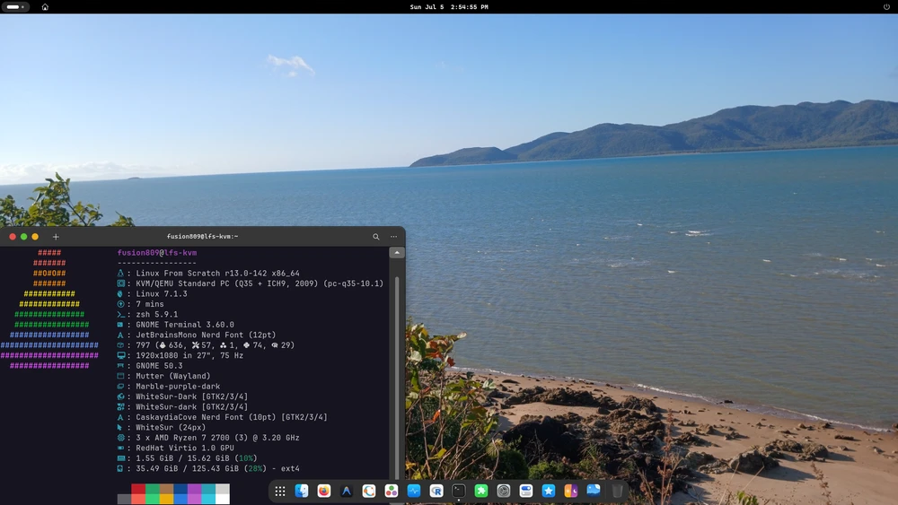Click 'Mutter (Wayland)' text
898x505 pixels.
(x=173, y=376)
